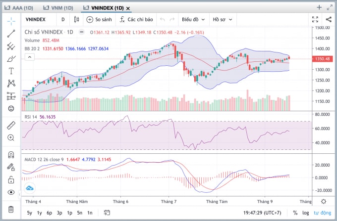Click the Volume 852.48M label
337x221 pixels.
tap(42, 41)
